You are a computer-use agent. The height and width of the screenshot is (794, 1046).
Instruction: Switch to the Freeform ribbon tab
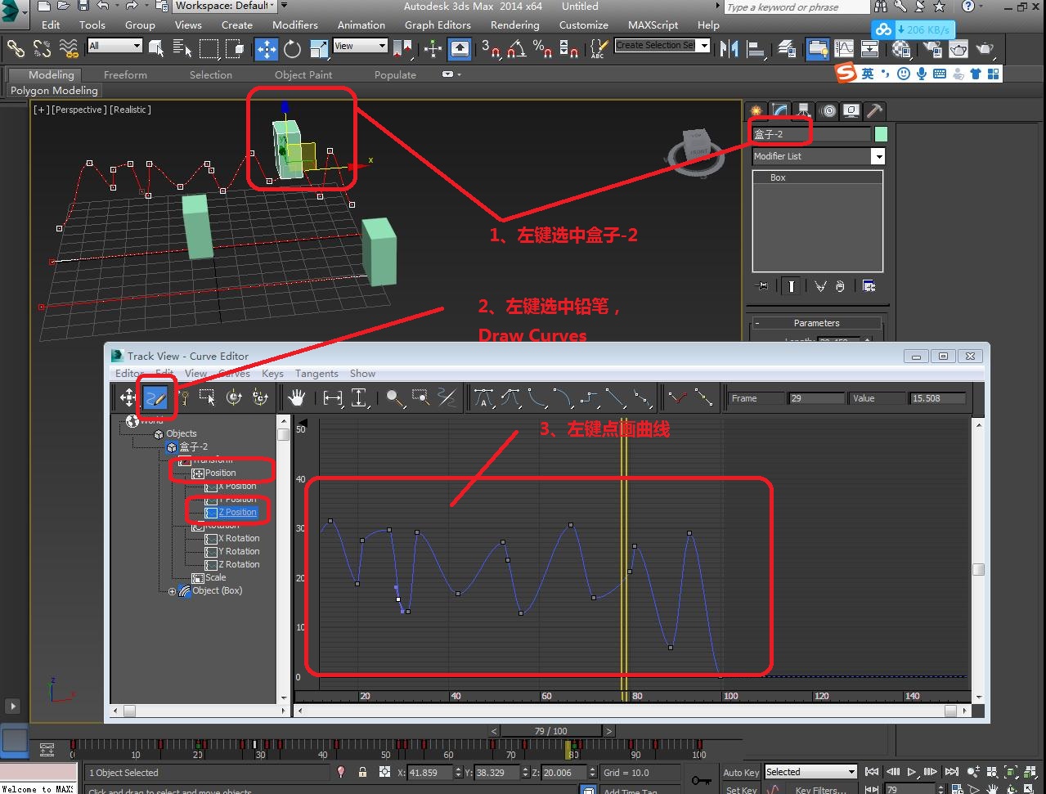[125, 75]
